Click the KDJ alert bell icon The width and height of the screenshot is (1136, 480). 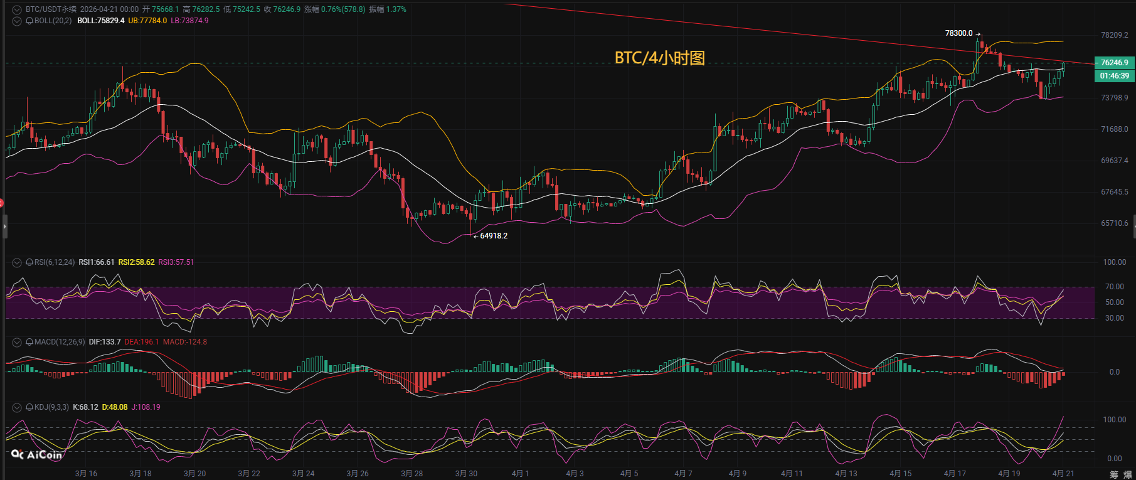tap(29, 407)
